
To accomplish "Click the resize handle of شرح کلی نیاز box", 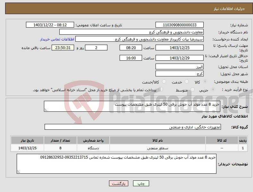I will pos(46,110).
